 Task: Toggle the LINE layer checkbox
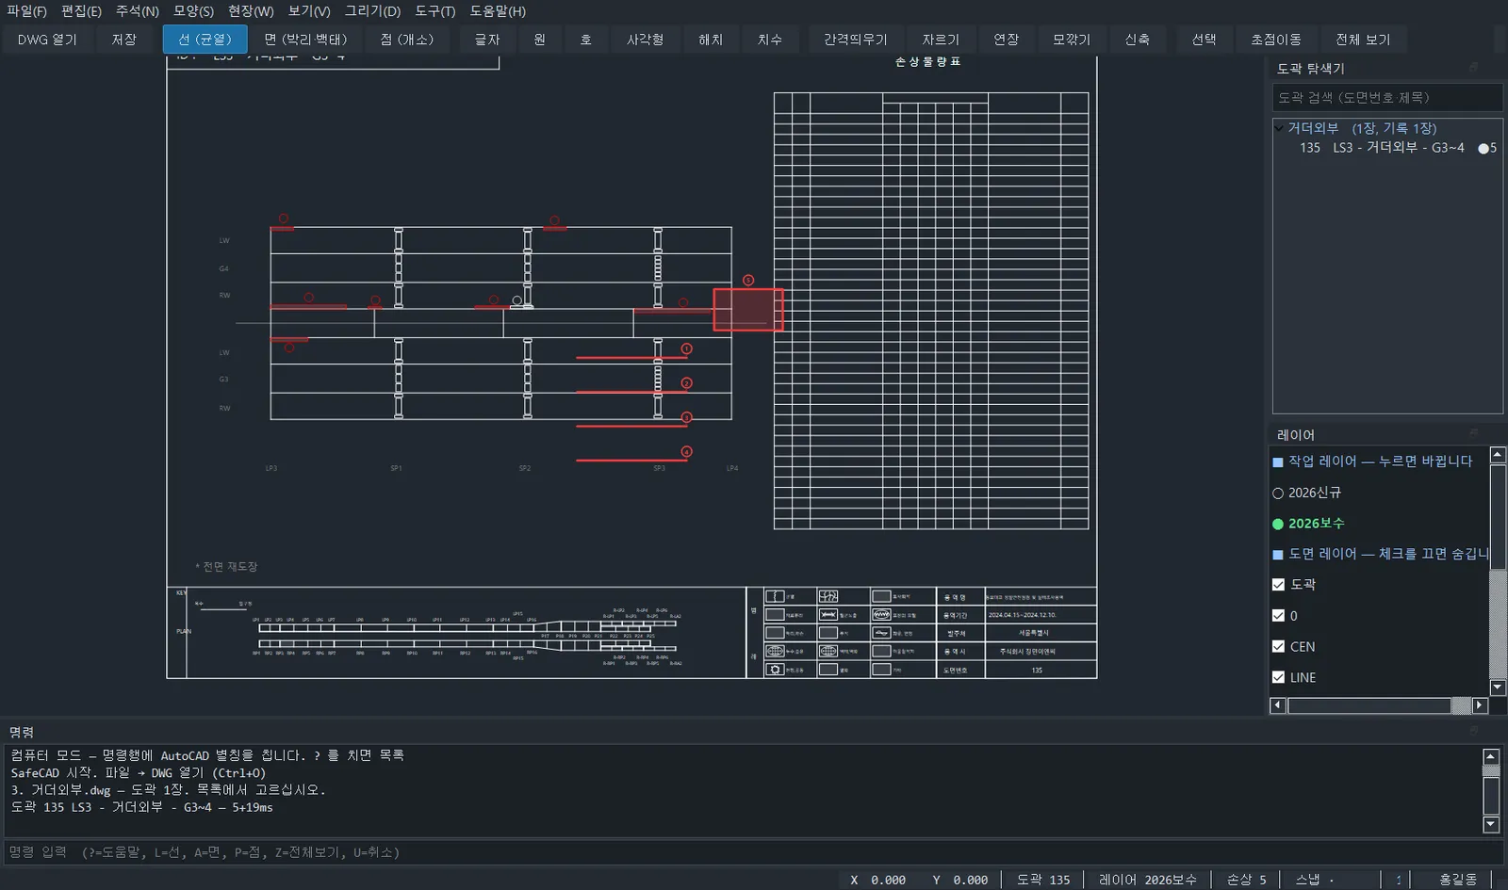click(1278, 678)
